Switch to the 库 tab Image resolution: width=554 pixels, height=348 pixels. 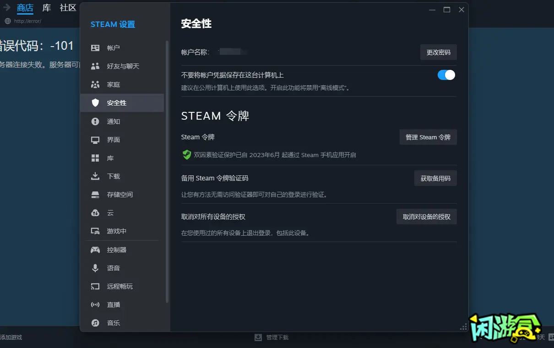point(46,8)
